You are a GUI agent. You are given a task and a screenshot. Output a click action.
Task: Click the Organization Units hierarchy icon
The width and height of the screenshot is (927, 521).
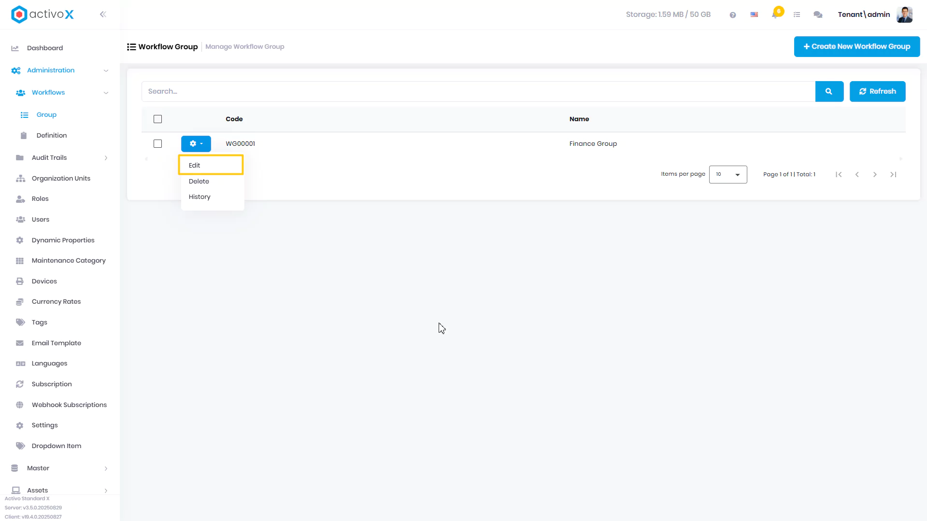pyautogui.click(x=20, y=179)
